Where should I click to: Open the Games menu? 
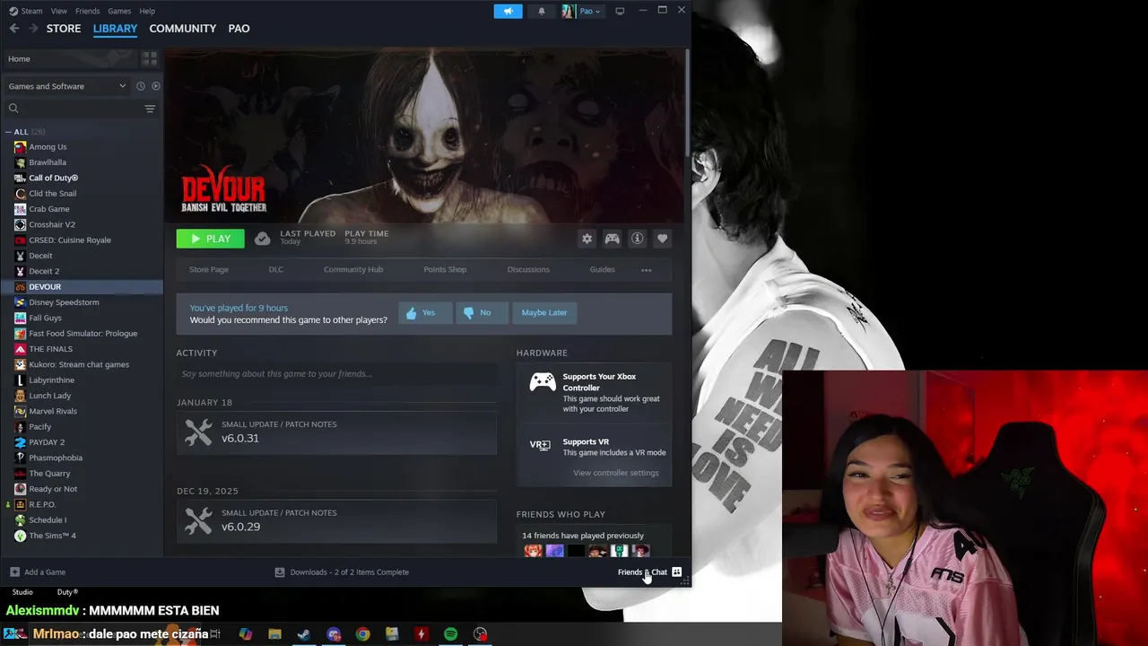[x=119, y=11]
